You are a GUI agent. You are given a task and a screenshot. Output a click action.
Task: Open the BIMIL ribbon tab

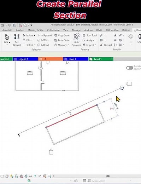(99, 30)
